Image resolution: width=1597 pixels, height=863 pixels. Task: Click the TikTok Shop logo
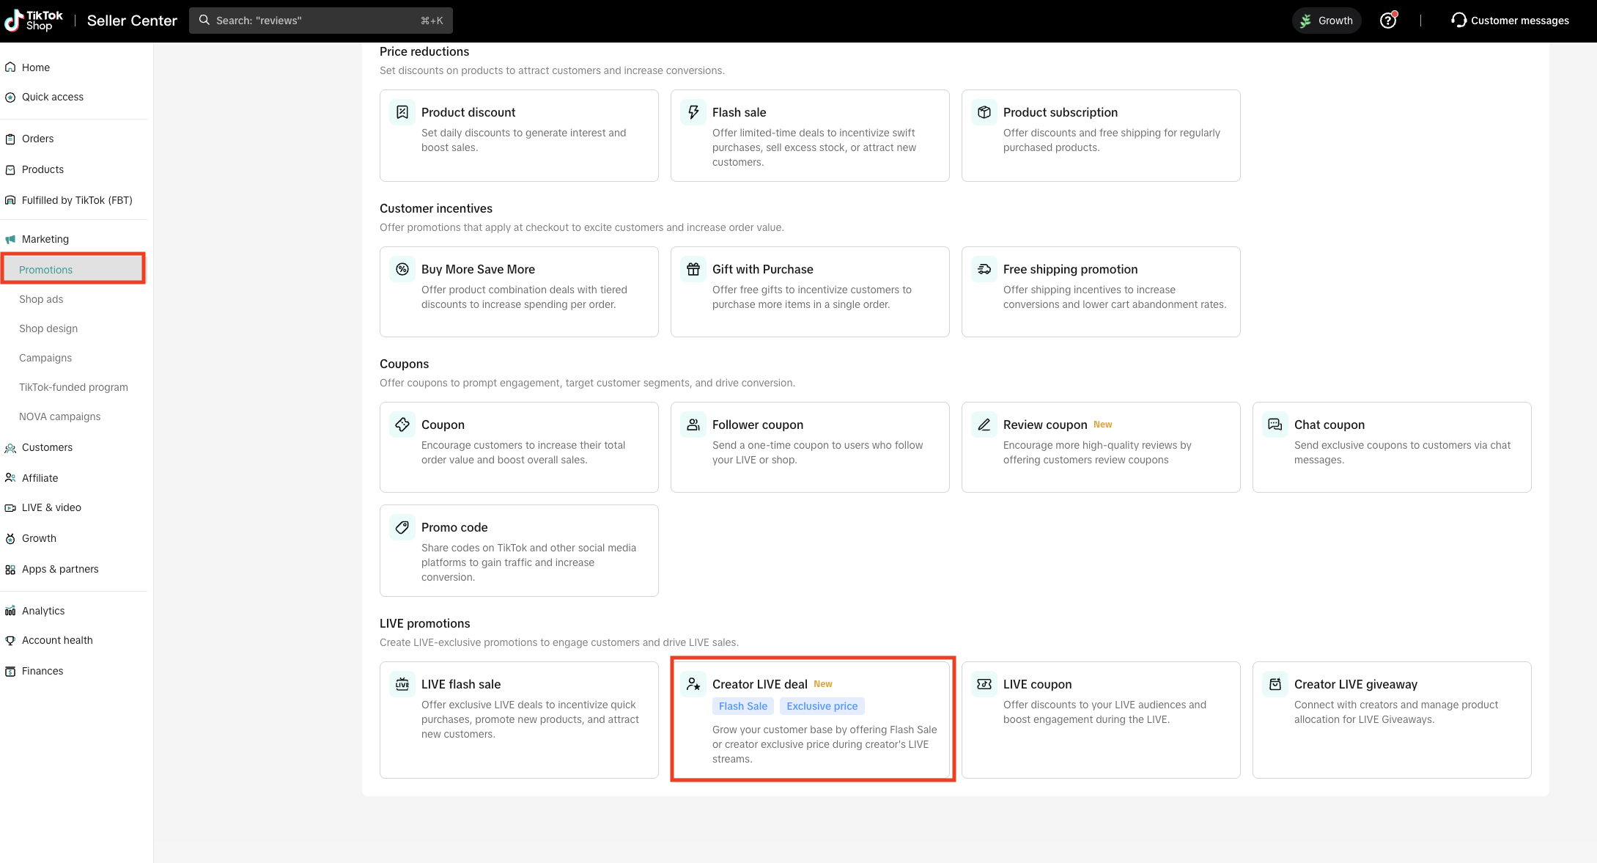34,21
